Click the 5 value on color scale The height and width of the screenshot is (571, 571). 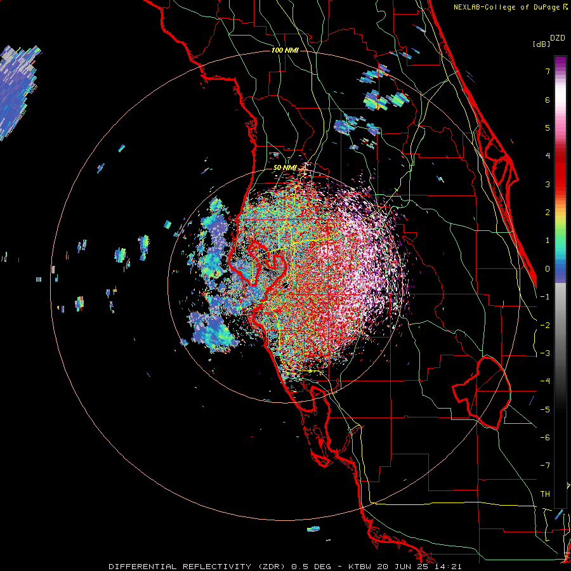pyautogui.click(x=548, y=128)
